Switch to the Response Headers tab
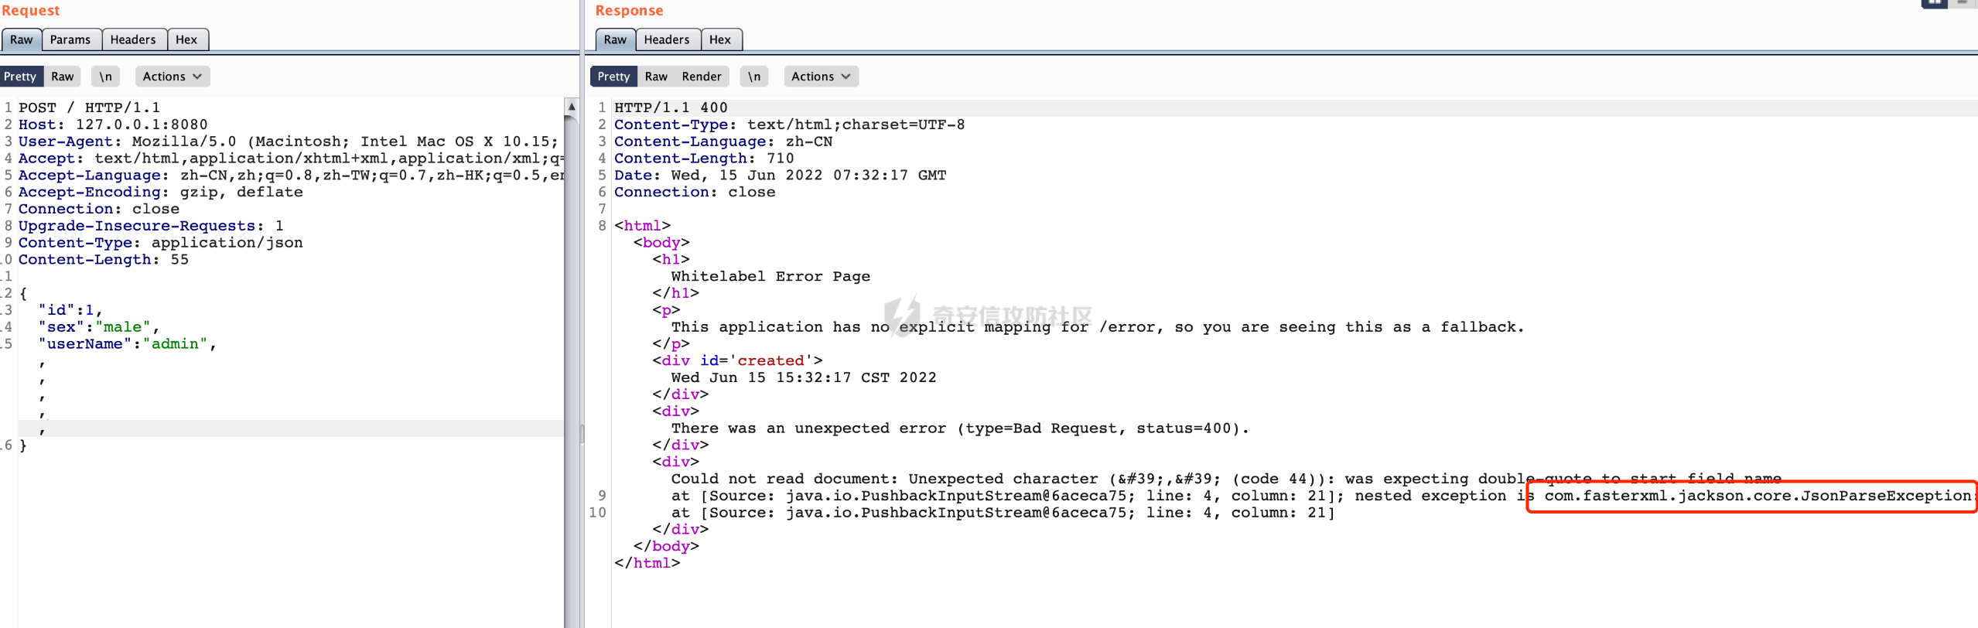Screen dimensions: 1978x628 [x=666, y=39]
